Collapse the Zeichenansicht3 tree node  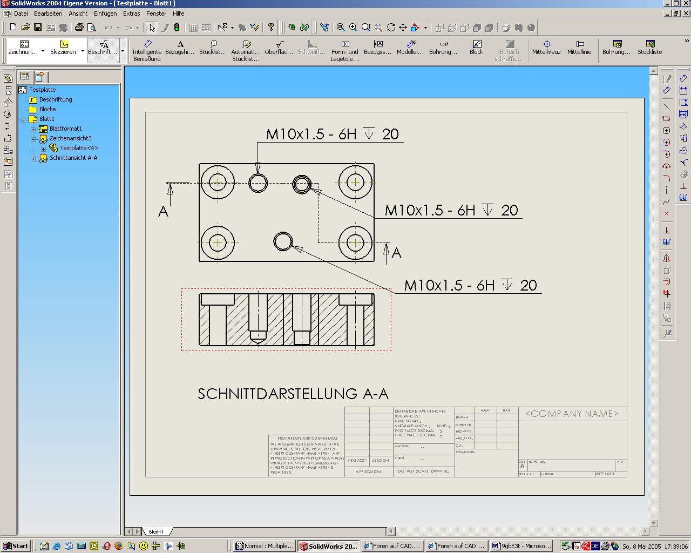click(33, 139)
